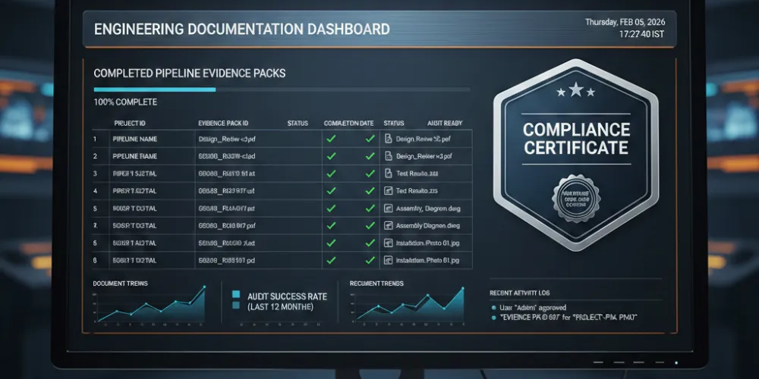The width and height of the screenshot is (759, 379).
Task: Select the icon beside Assembly Diagnen.dieg
Action: 388,225
